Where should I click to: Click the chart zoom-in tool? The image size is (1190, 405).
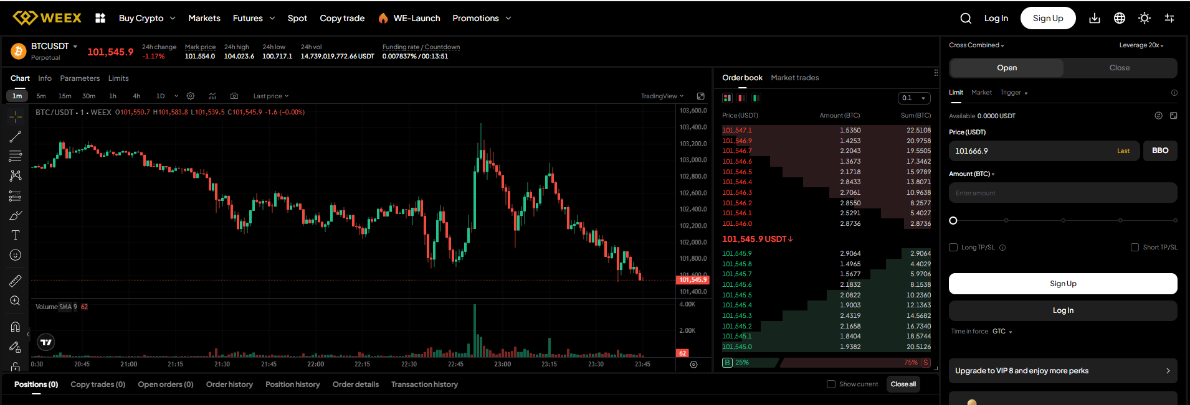(x=16, y=301)
